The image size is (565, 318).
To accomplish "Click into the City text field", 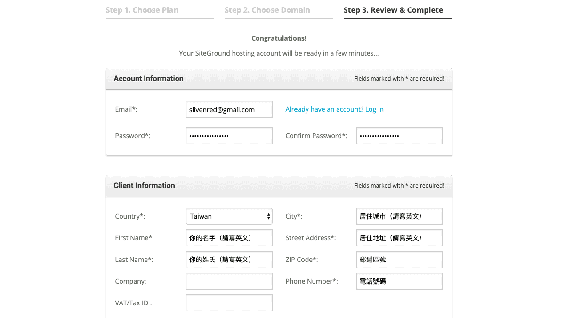I will pos(399,216).
